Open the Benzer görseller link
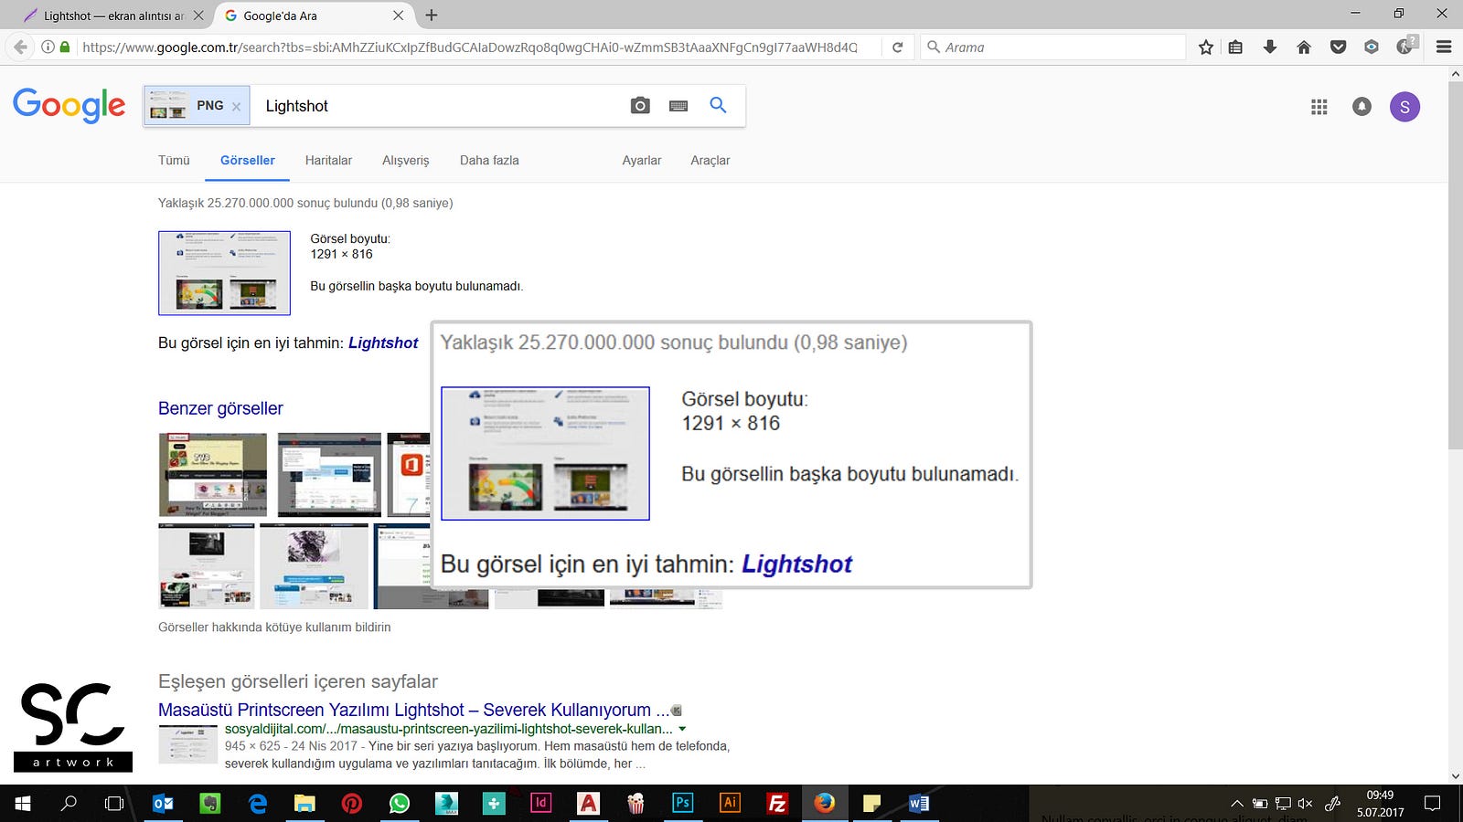1463x822 pixels. [x=220, y=408]
